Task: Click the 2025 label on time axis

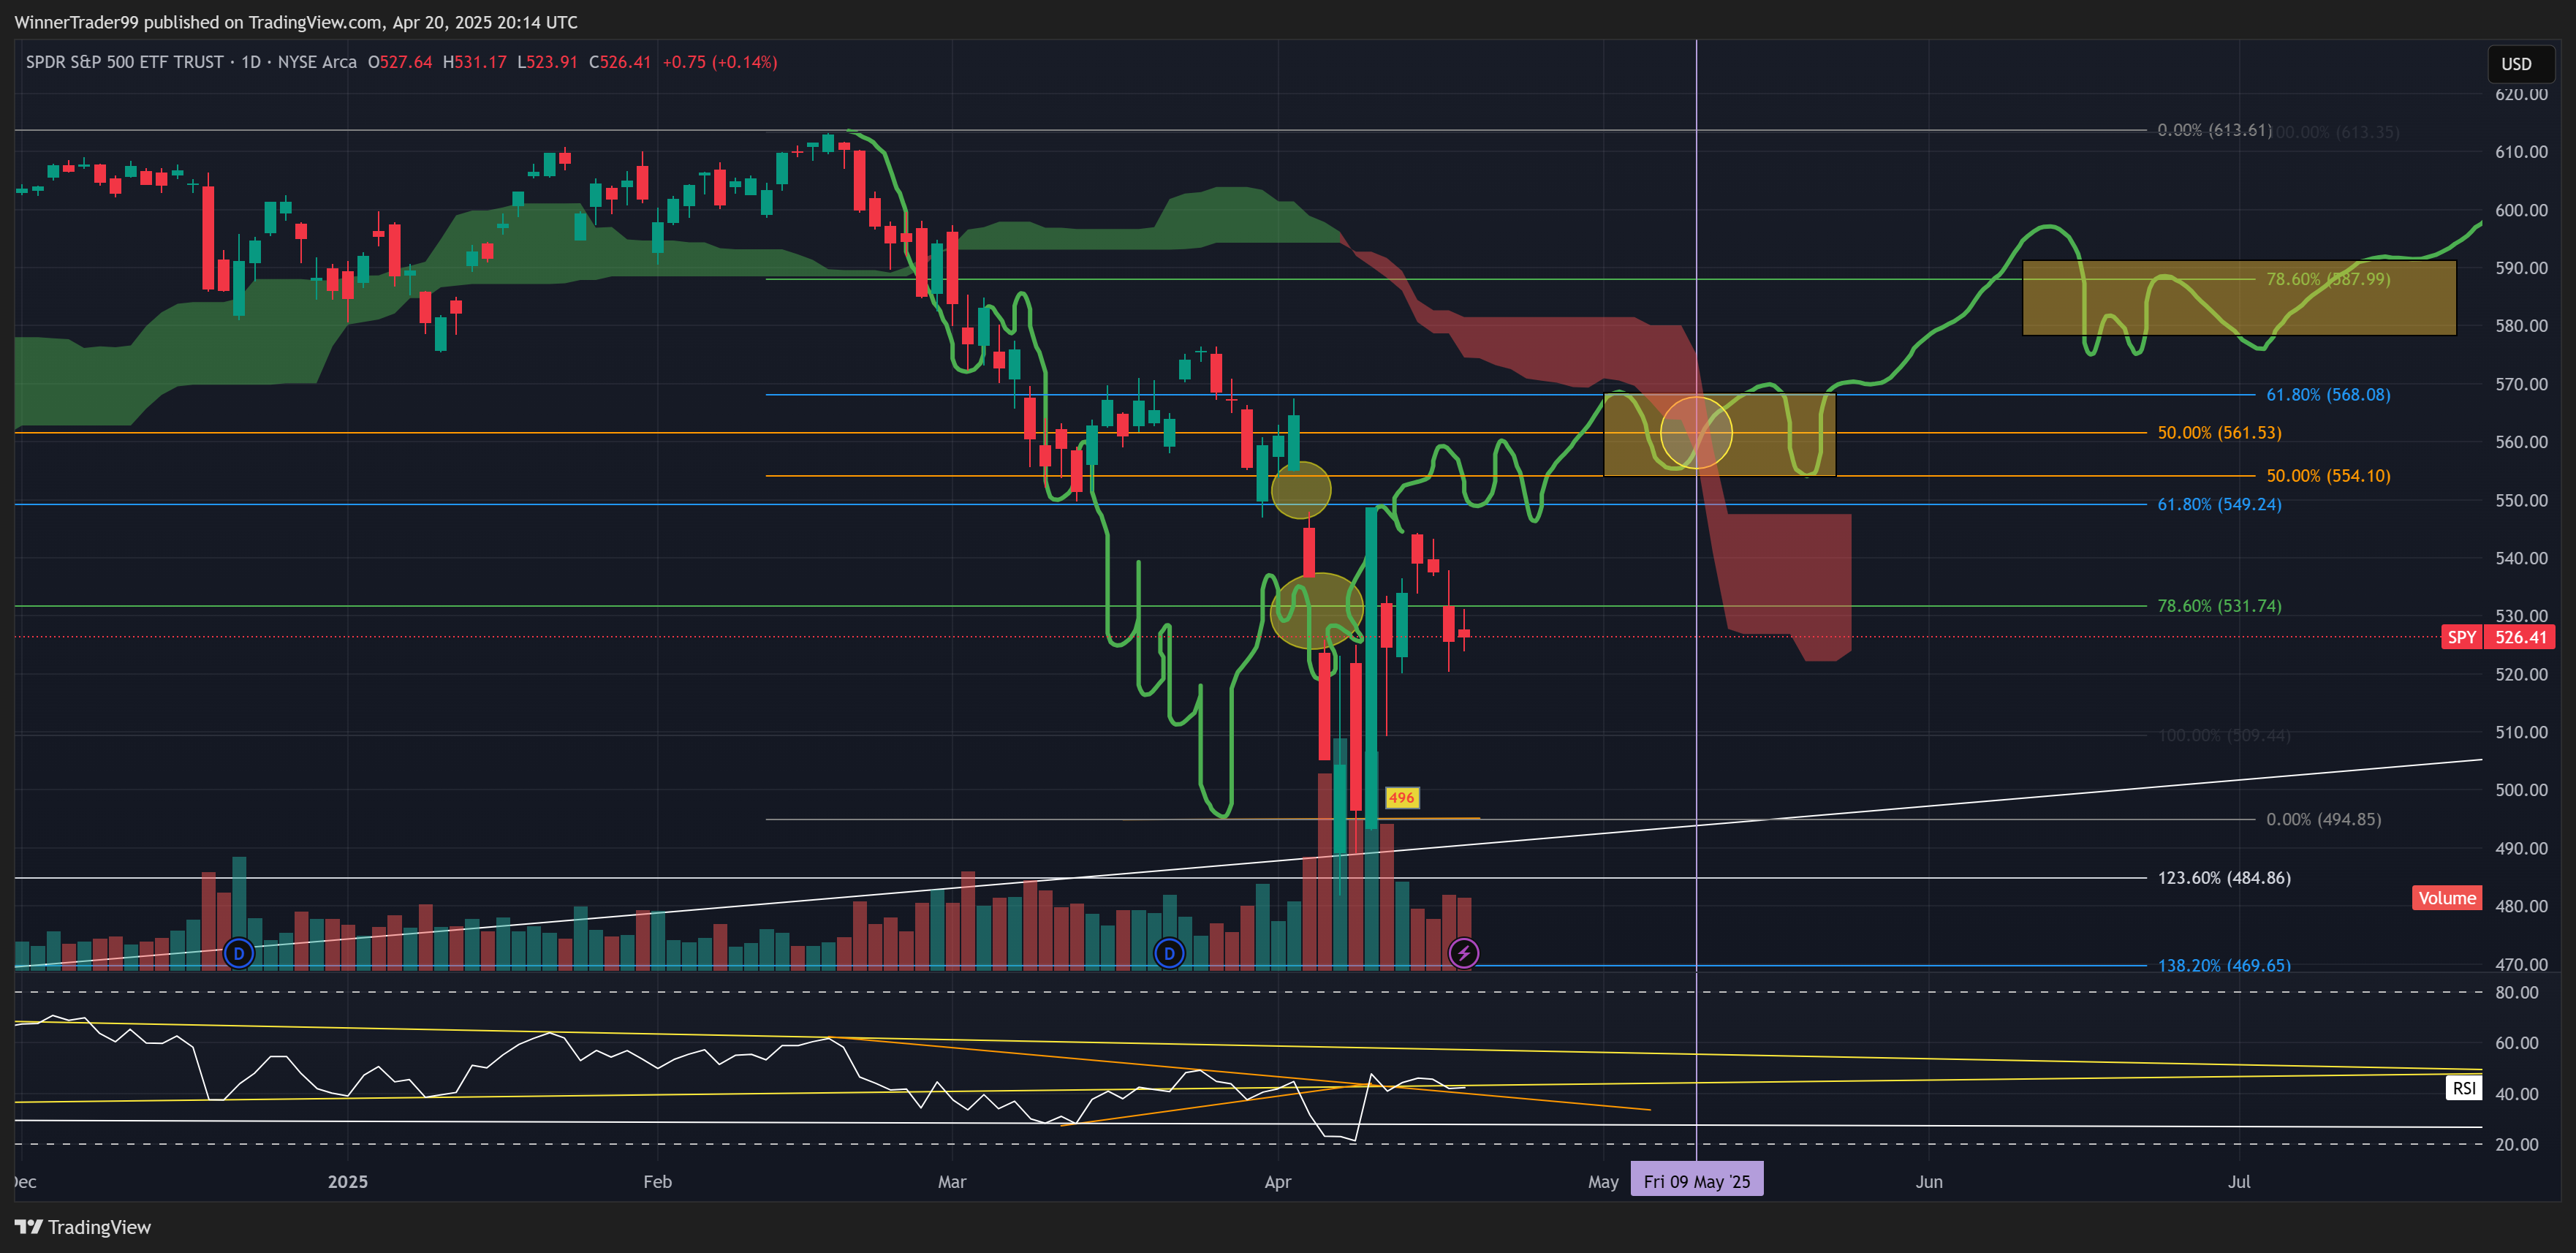Action: click(x=347, y=1181)
